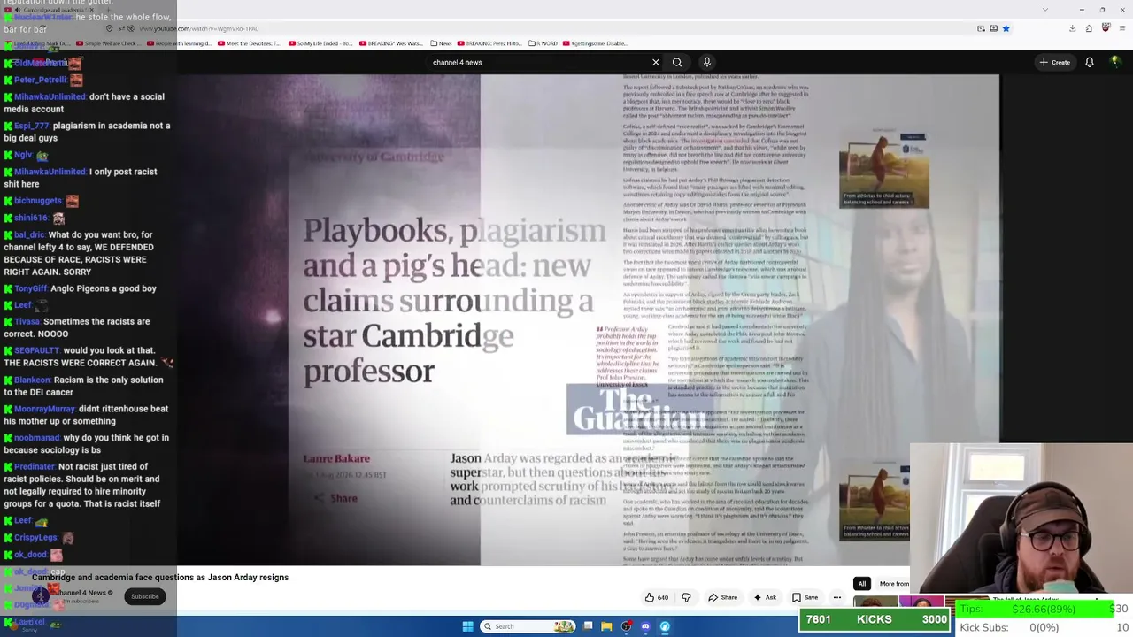The width and height of the screenshot is (1133, 637).
Task: Start voice search with the microphone icon
Action: (x=706, y=62)
